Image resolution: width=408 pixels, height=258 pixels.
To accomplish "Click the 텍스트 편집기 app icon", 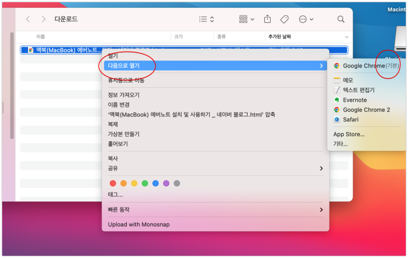I will coord(337,90).
